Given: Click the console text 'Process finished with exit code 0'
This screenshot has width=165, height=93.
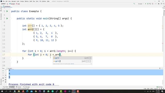Looking at the screenshot, I should (31, 84).
